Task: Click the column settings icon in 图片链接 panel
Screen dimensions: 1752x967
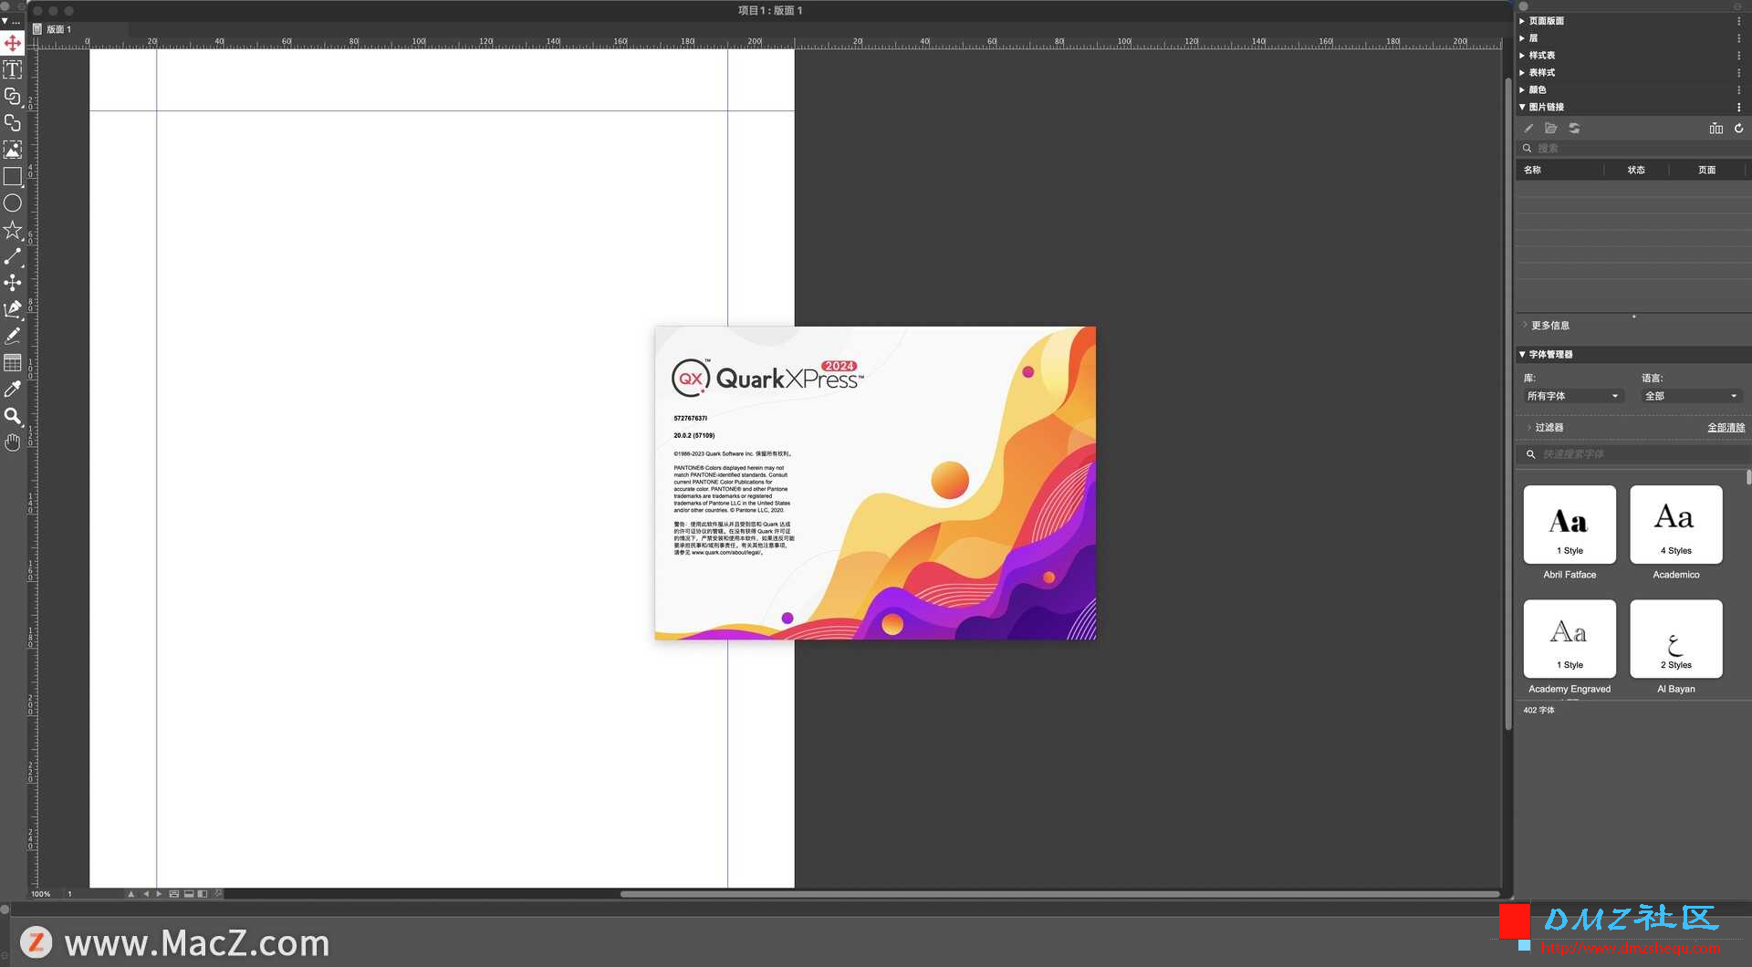Action: [x=1716, y=129]
